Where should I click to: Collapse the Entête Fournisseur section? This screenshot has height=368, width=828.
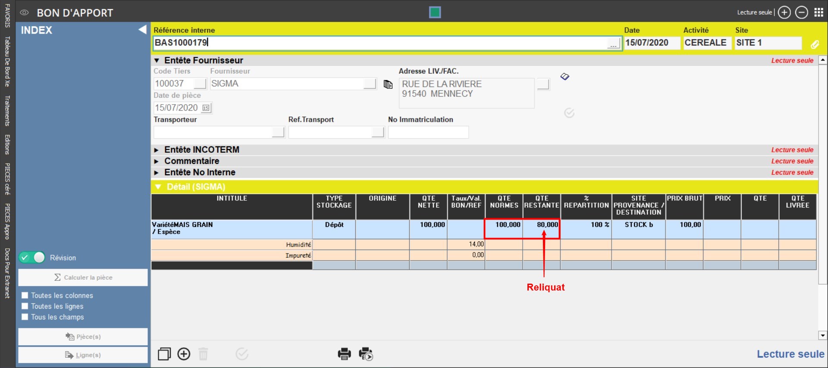coord(157,60)
